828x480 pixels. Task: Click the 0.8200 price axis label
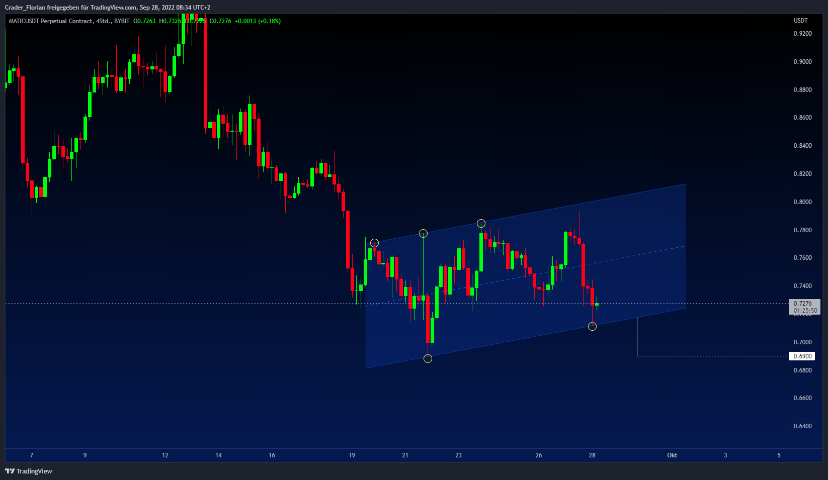[803, 174]
